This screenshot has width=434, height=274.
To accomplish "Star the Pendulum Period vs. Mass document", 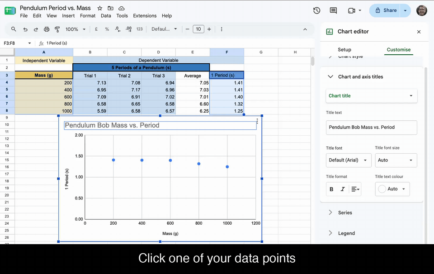I will pos(100,8).
